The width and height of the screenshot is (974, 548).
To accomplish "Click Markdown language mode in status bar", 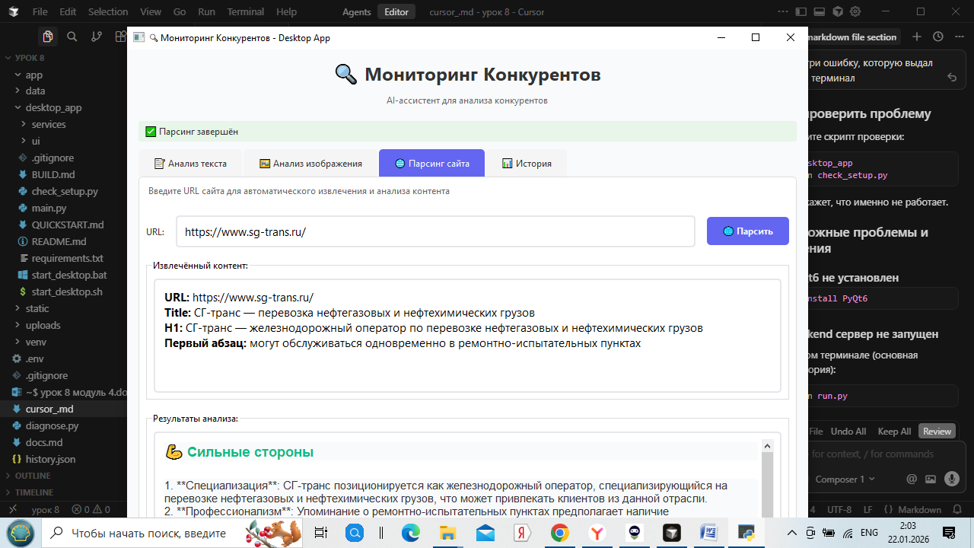I will tap(920, 509).
